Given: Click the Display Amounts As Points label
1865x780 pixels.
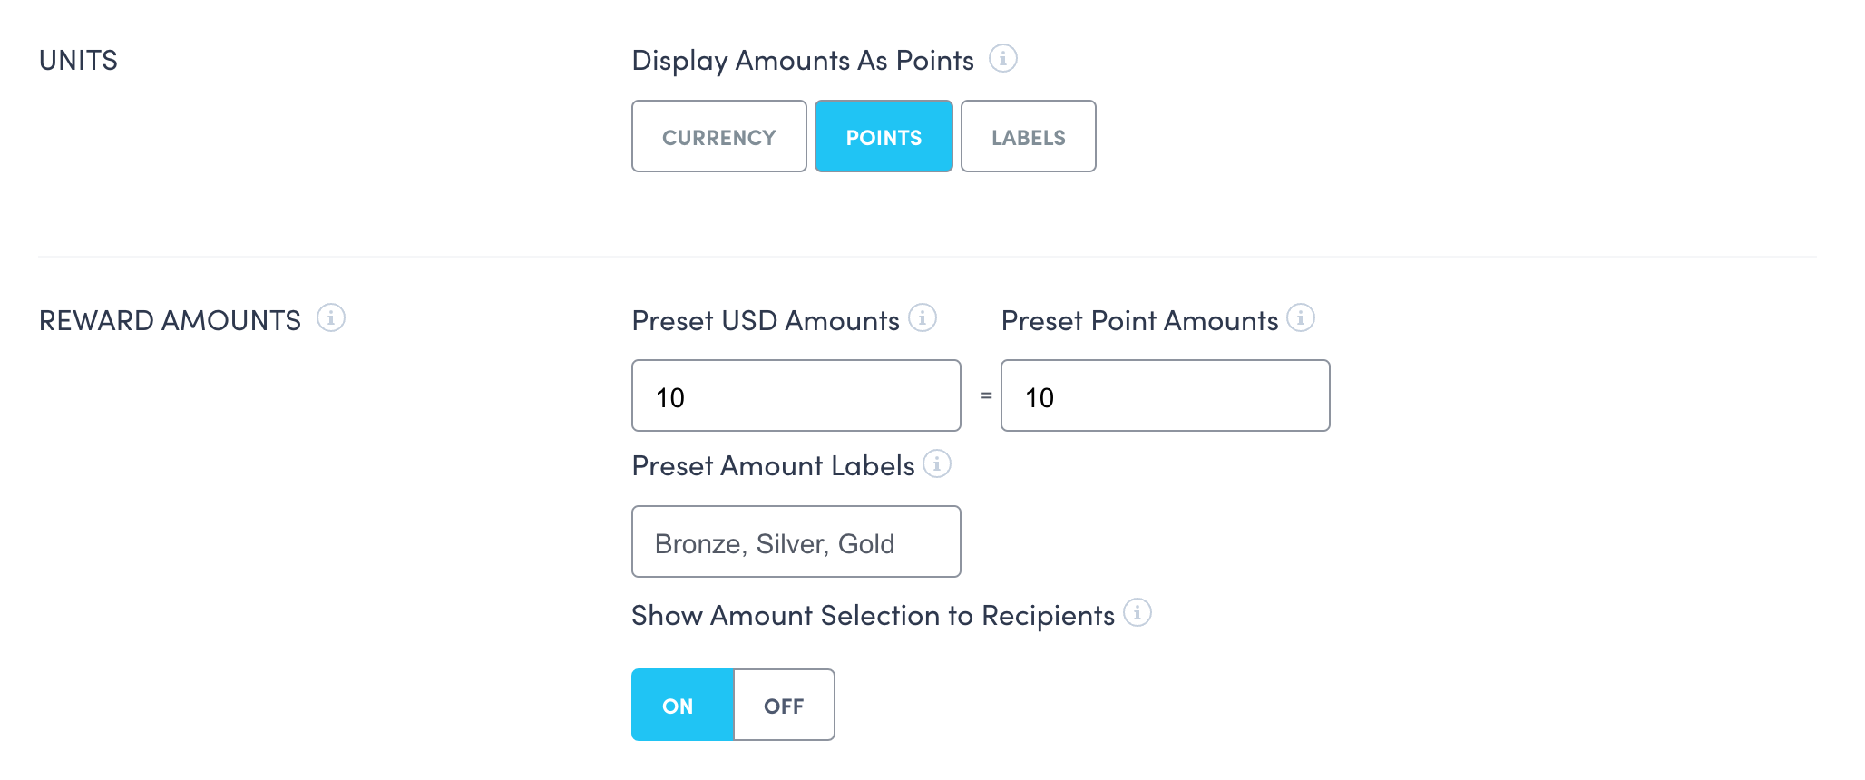Looking at the screenshot, I should coord(802,61).
